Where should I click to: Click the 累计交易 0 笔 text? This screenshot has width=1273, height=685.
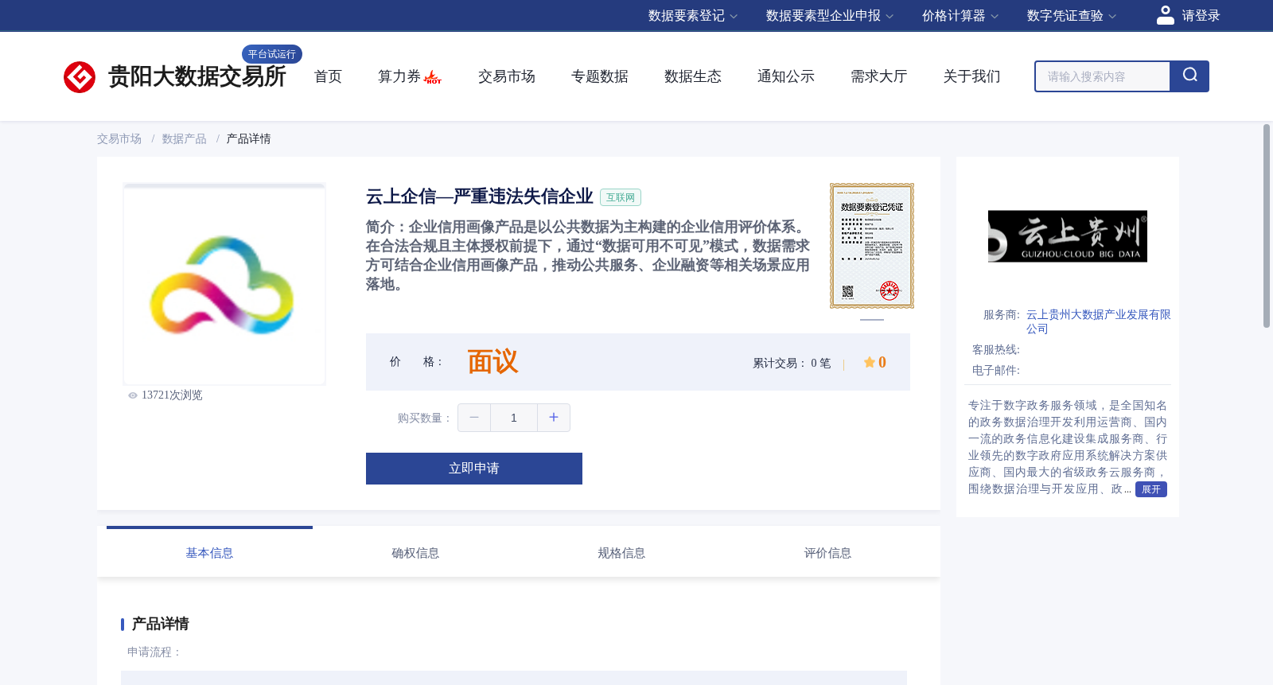point(792,364)
